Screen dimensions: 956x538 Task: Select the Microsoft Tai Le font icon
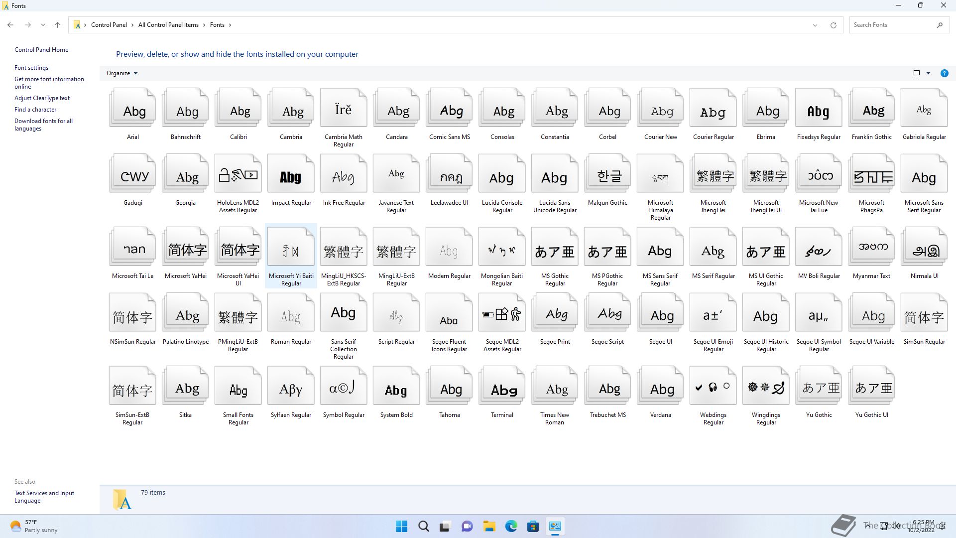pos(132,247)
